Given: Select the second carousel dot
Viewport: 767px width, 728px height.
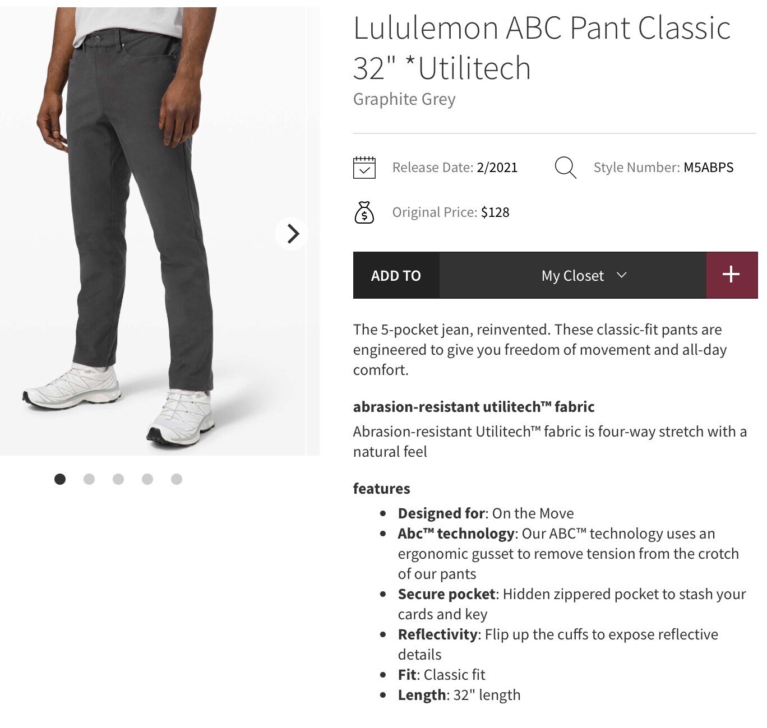Looking at the screenshot, I should click(89, 479).
